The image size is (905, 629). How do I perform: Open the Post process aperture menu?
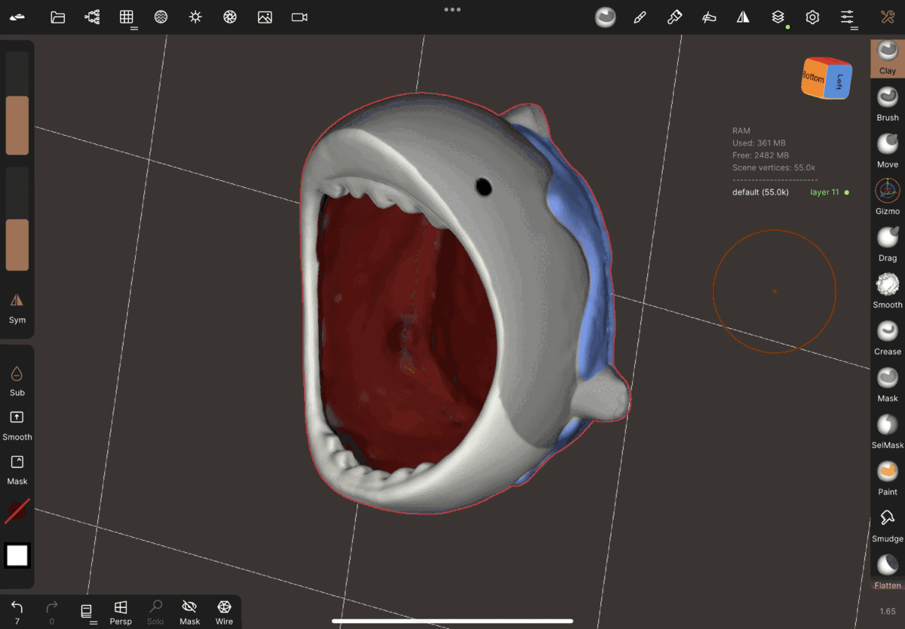point(230,17)
